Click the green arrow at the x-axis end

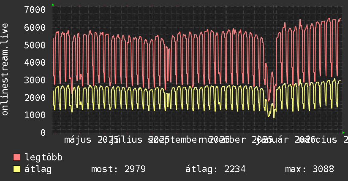[343, 133]
